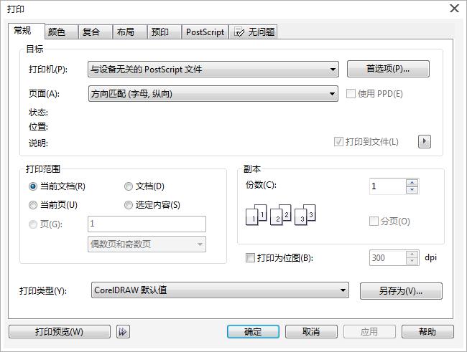Click the 应用 button
The width and height of the screenshot is (467, 352).
point(369,331)
